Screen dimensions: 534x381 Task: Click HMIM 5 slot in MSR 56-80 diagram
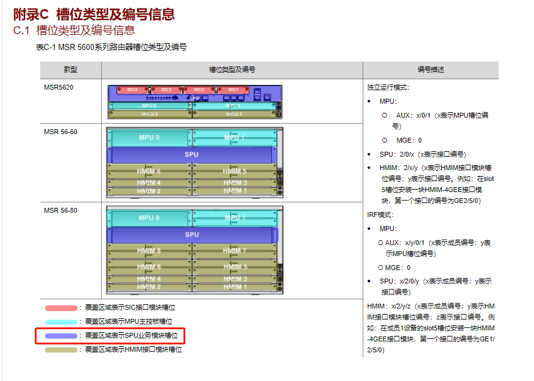234,267
